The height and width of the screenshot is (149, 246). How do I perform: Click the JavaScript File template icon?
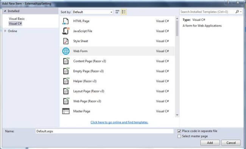click(x=66, y=31)
